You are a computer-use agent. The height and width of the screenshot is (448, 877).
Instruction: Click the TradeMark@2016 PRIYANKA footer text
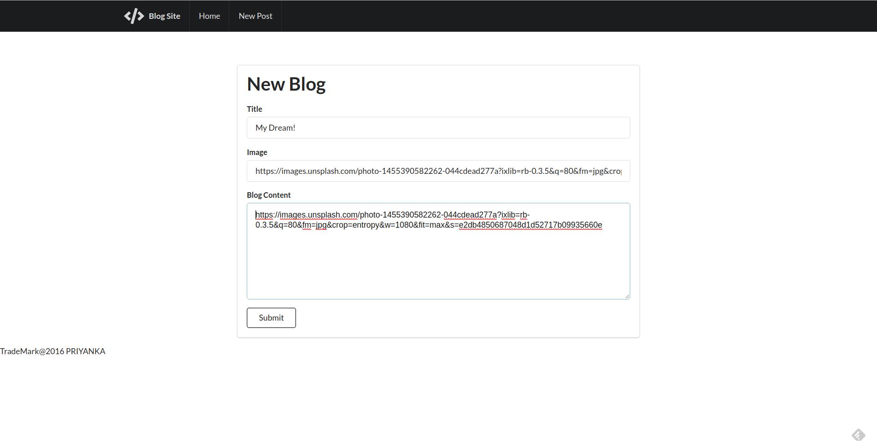click(52, 351)
